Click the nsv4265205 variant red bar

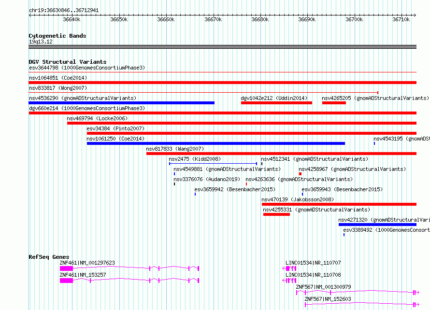[334, 103]
